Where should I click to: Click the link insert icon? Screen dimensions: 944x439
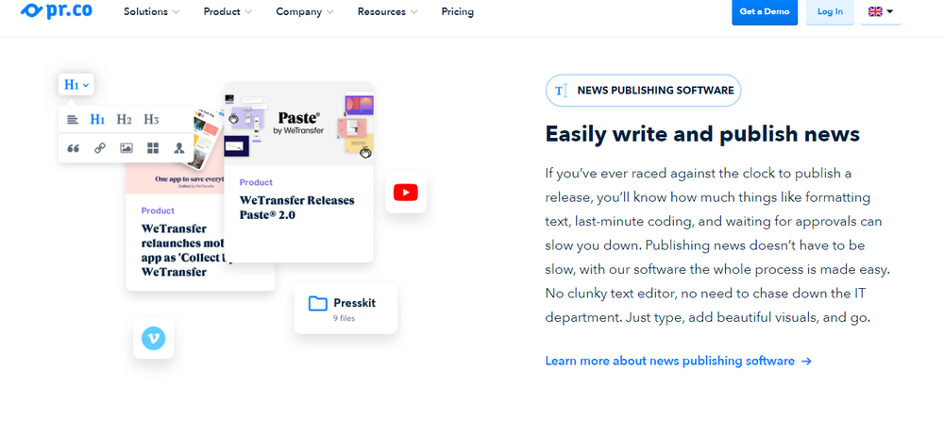[100, 148]
